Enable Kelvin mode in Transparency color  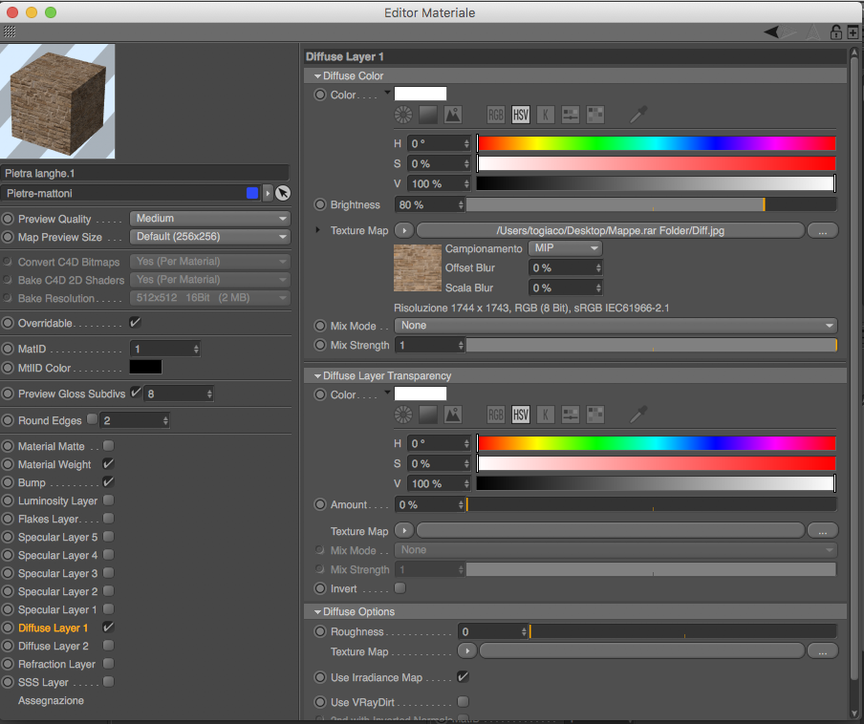[x=546, y=415]
